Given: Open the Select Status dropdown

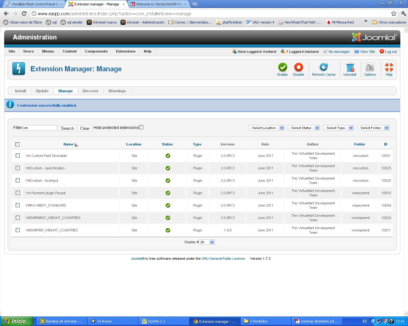Looking at the screenshot, I should 304,128.
